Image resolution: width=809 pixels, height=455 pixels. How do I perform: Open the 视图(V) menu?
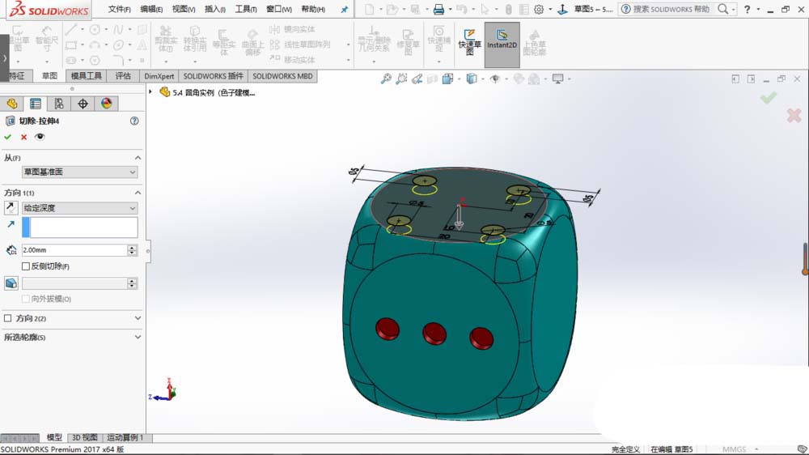click(183, 9)
